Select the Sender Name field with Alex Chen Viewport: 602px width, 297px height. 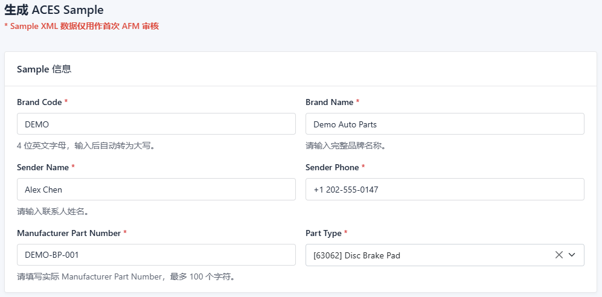[x=156, y=189]
